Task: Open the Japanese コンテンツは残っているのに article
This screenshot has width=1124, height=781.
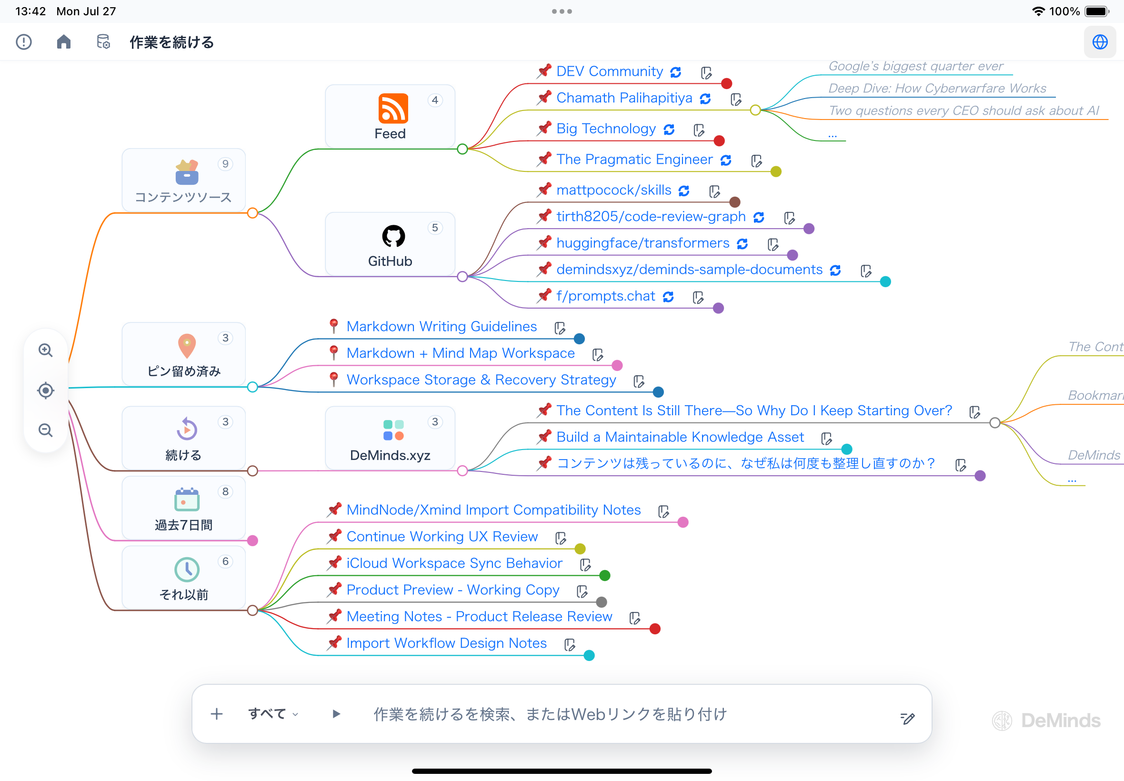Action: (x=746, y=463)
